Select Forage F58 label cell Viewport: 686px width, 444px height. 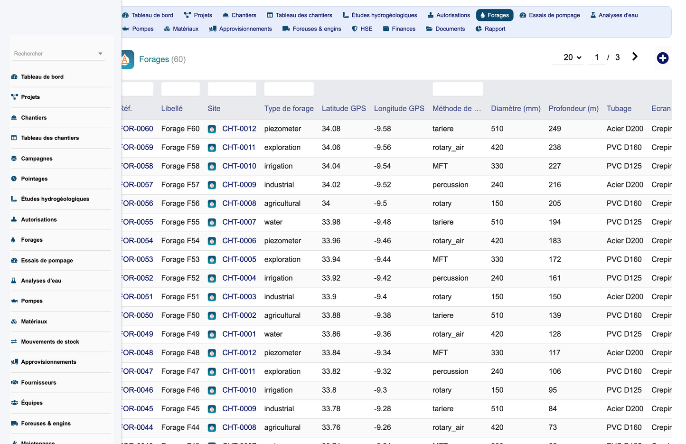[180, 166]
